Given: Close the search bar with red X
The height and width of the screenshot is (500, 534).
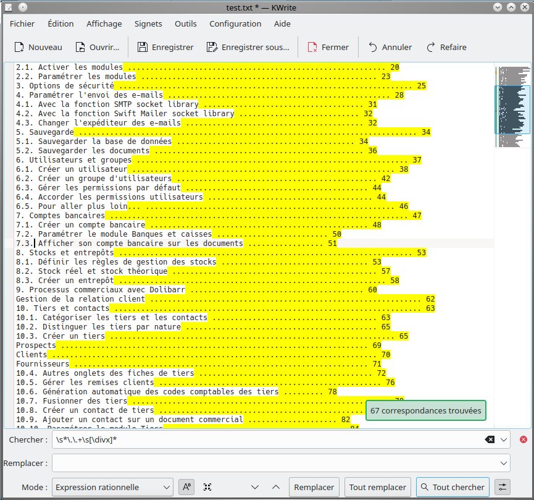Looking at the screenshot, I should point(524,439).
